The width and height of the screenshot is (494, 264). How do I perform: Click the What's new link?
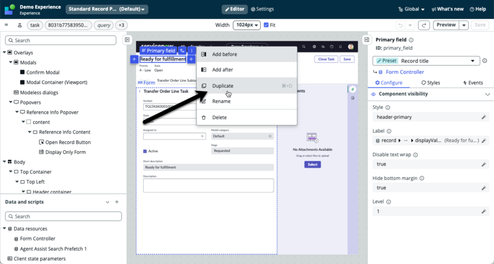pyautogui.click(x=447, y=9)
